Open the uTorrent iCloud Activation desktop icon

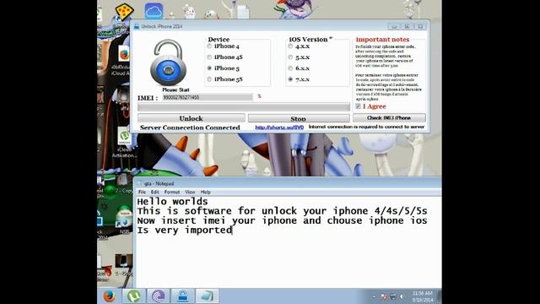click(124, 136)
